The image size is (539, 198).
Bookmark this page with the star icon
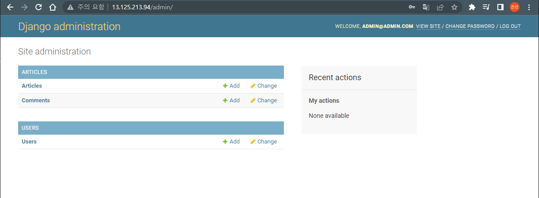454,7
